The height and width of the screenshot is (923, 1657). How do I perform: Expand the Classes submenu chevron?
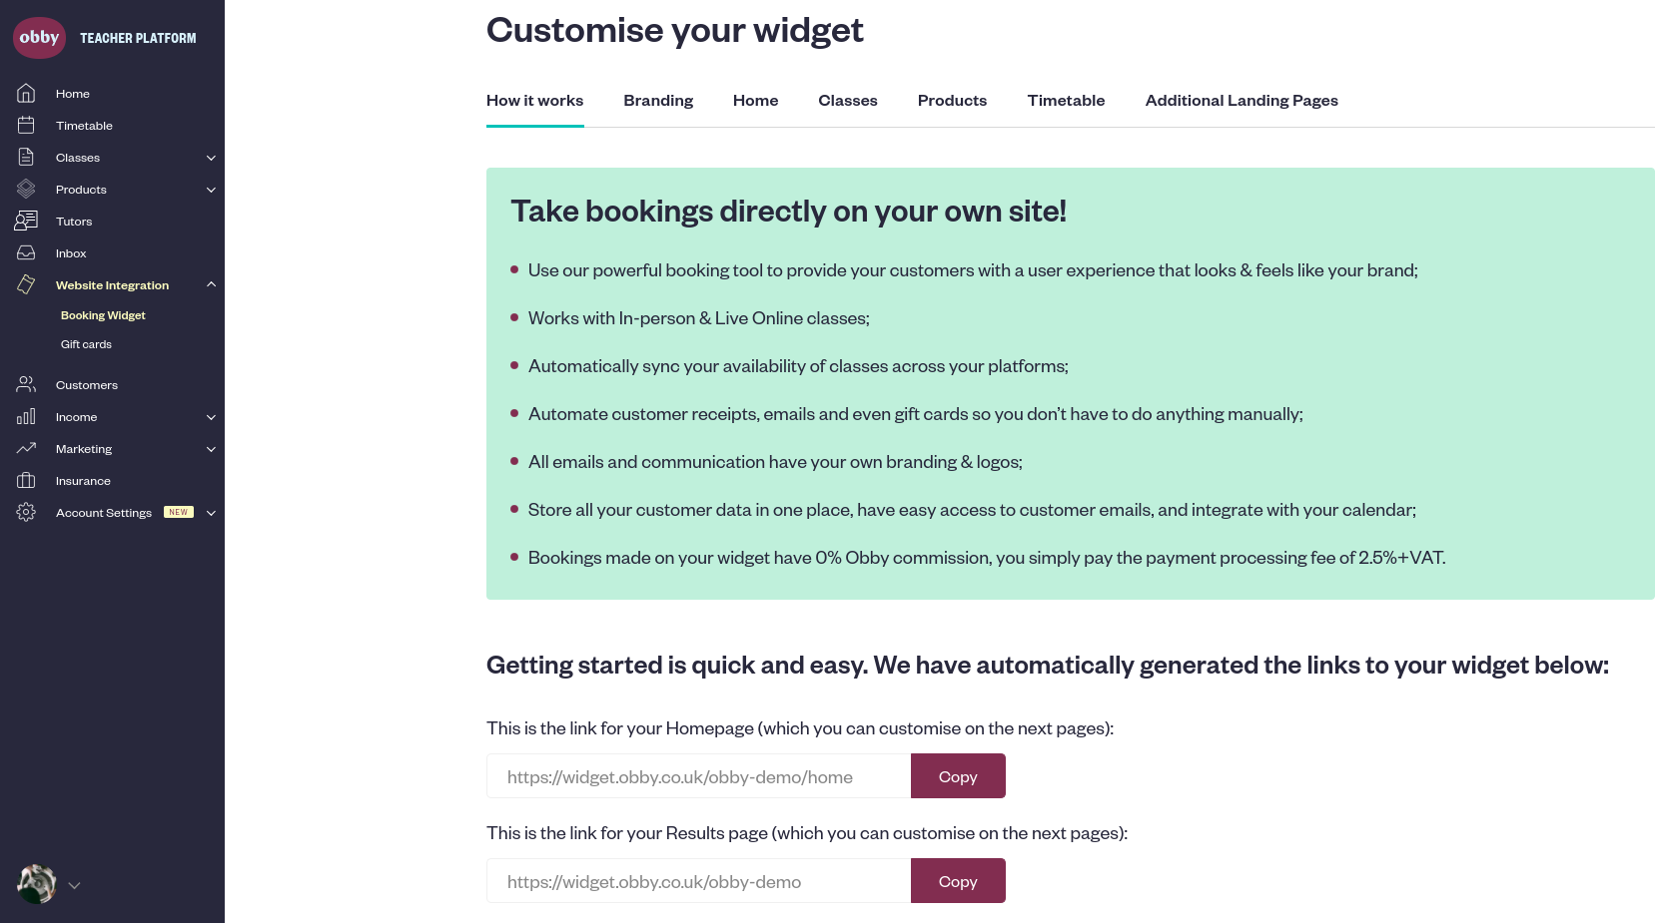(211, 157)
